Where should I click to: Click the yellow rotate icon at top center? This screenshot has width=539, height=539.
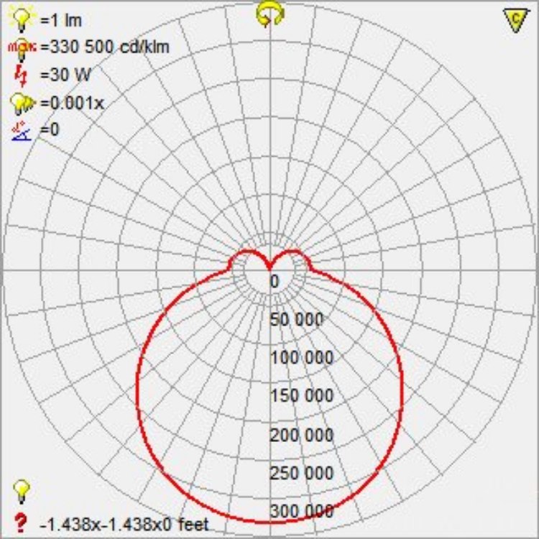[269, 14]
